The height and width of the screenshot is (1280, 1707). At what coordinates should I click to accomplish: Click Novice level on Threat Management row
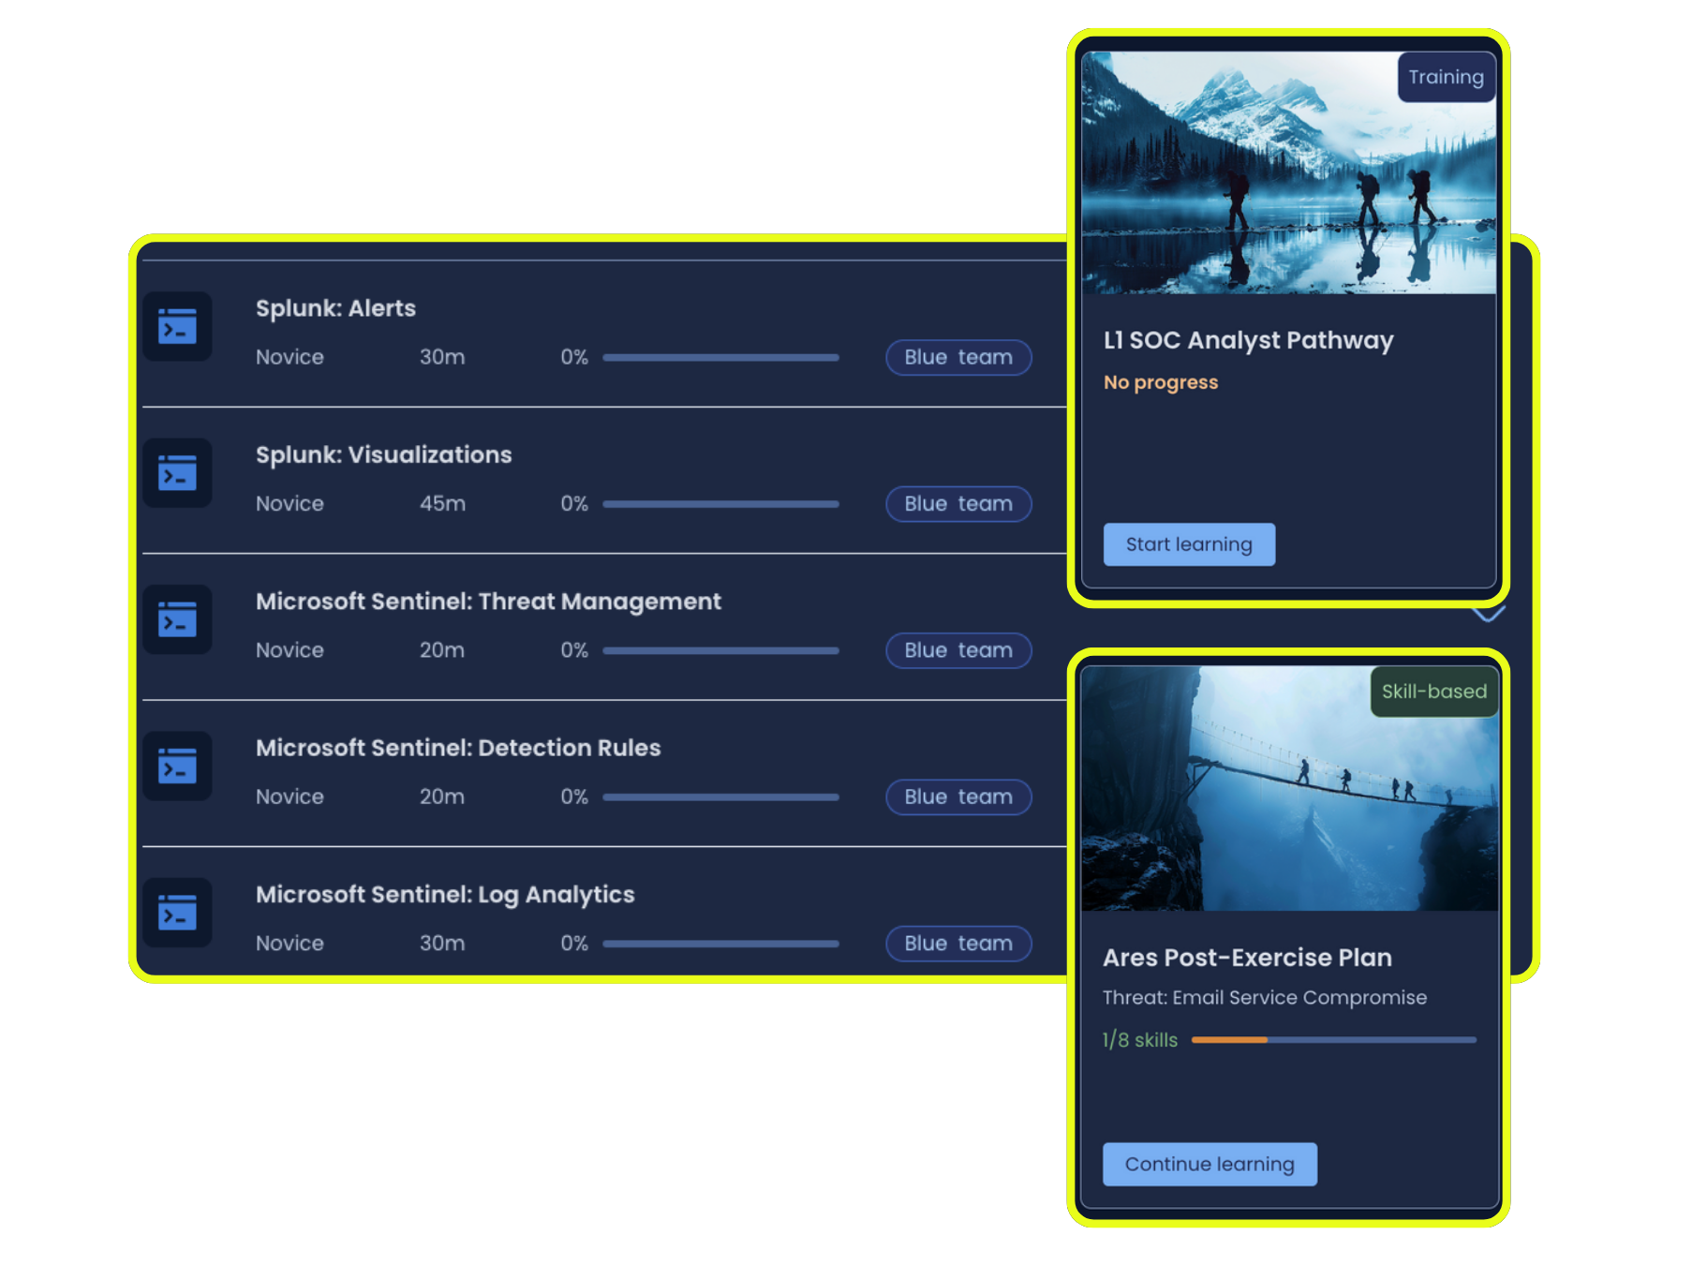289,650
